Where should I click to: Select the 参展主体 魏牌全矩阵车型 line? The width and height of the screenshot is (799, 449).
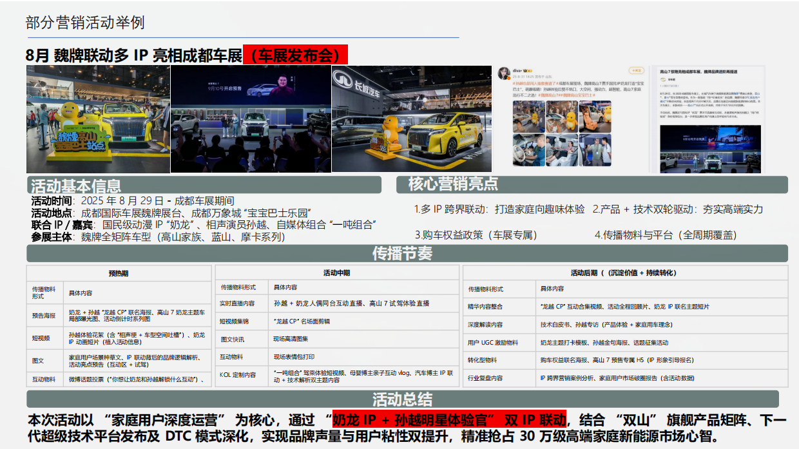pyautogui.click(x=158, y=236)
